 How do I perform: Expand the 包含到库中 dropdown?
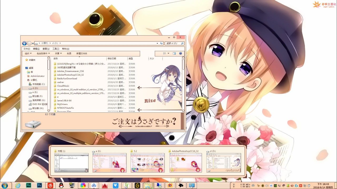(x=43, y=54)
